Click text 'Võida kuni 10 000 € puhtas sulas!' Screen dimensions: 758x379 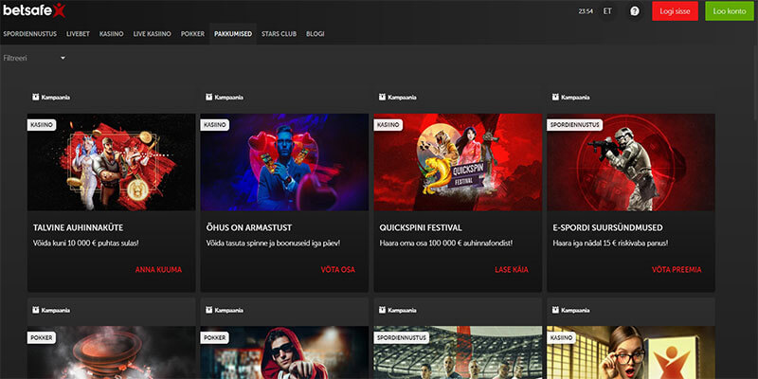(86, 244)
